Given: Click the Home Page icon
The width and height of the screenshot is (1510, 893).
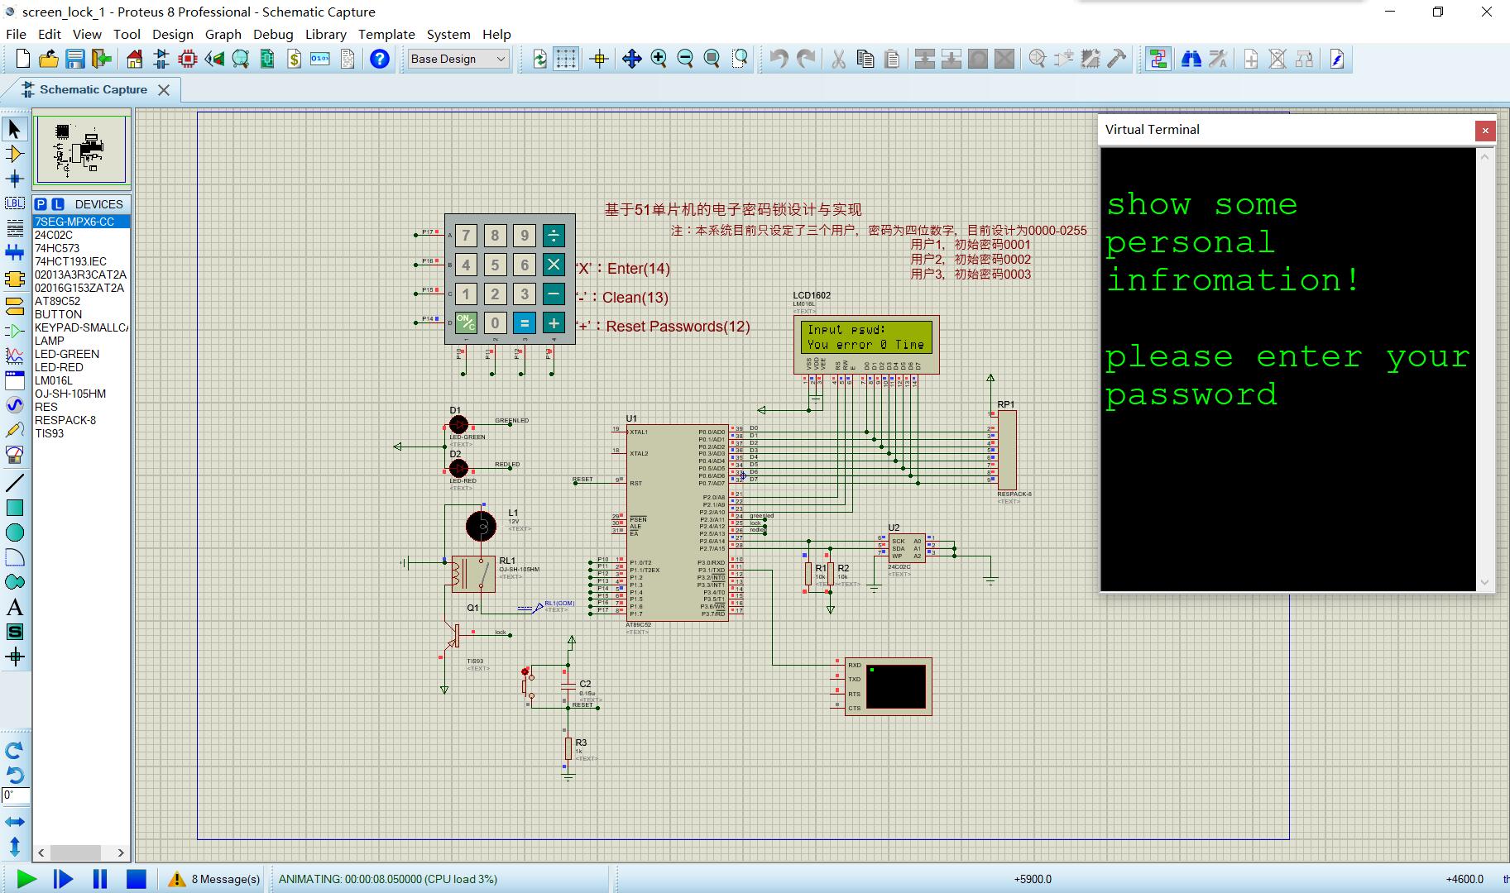Looking at the screenshot, I should tap(135, 59).
